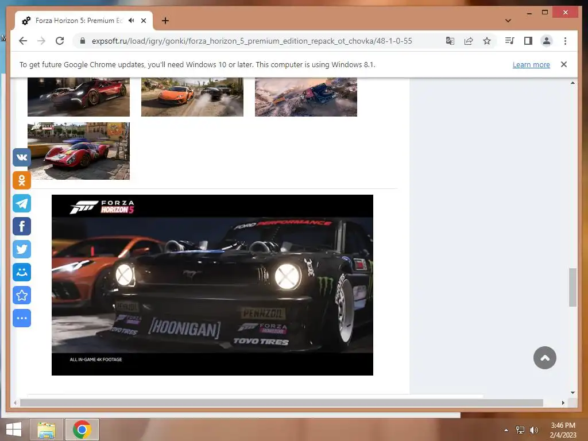Click the scroll down arrow
588x441 pixels.
click(572, 393)
